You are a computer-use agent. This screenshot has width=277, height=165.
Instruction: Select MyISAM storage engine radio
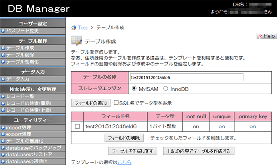(134, 88)
